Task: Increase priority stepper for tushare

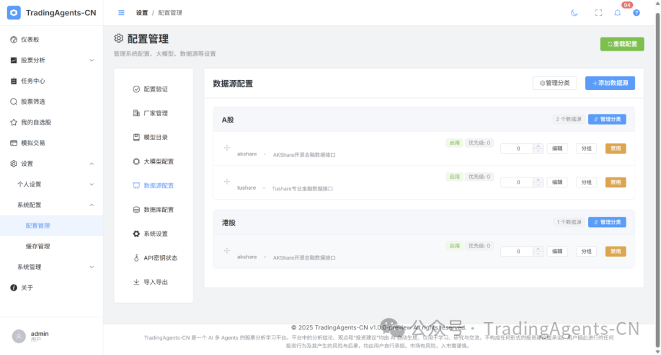Action: [538, 180]
